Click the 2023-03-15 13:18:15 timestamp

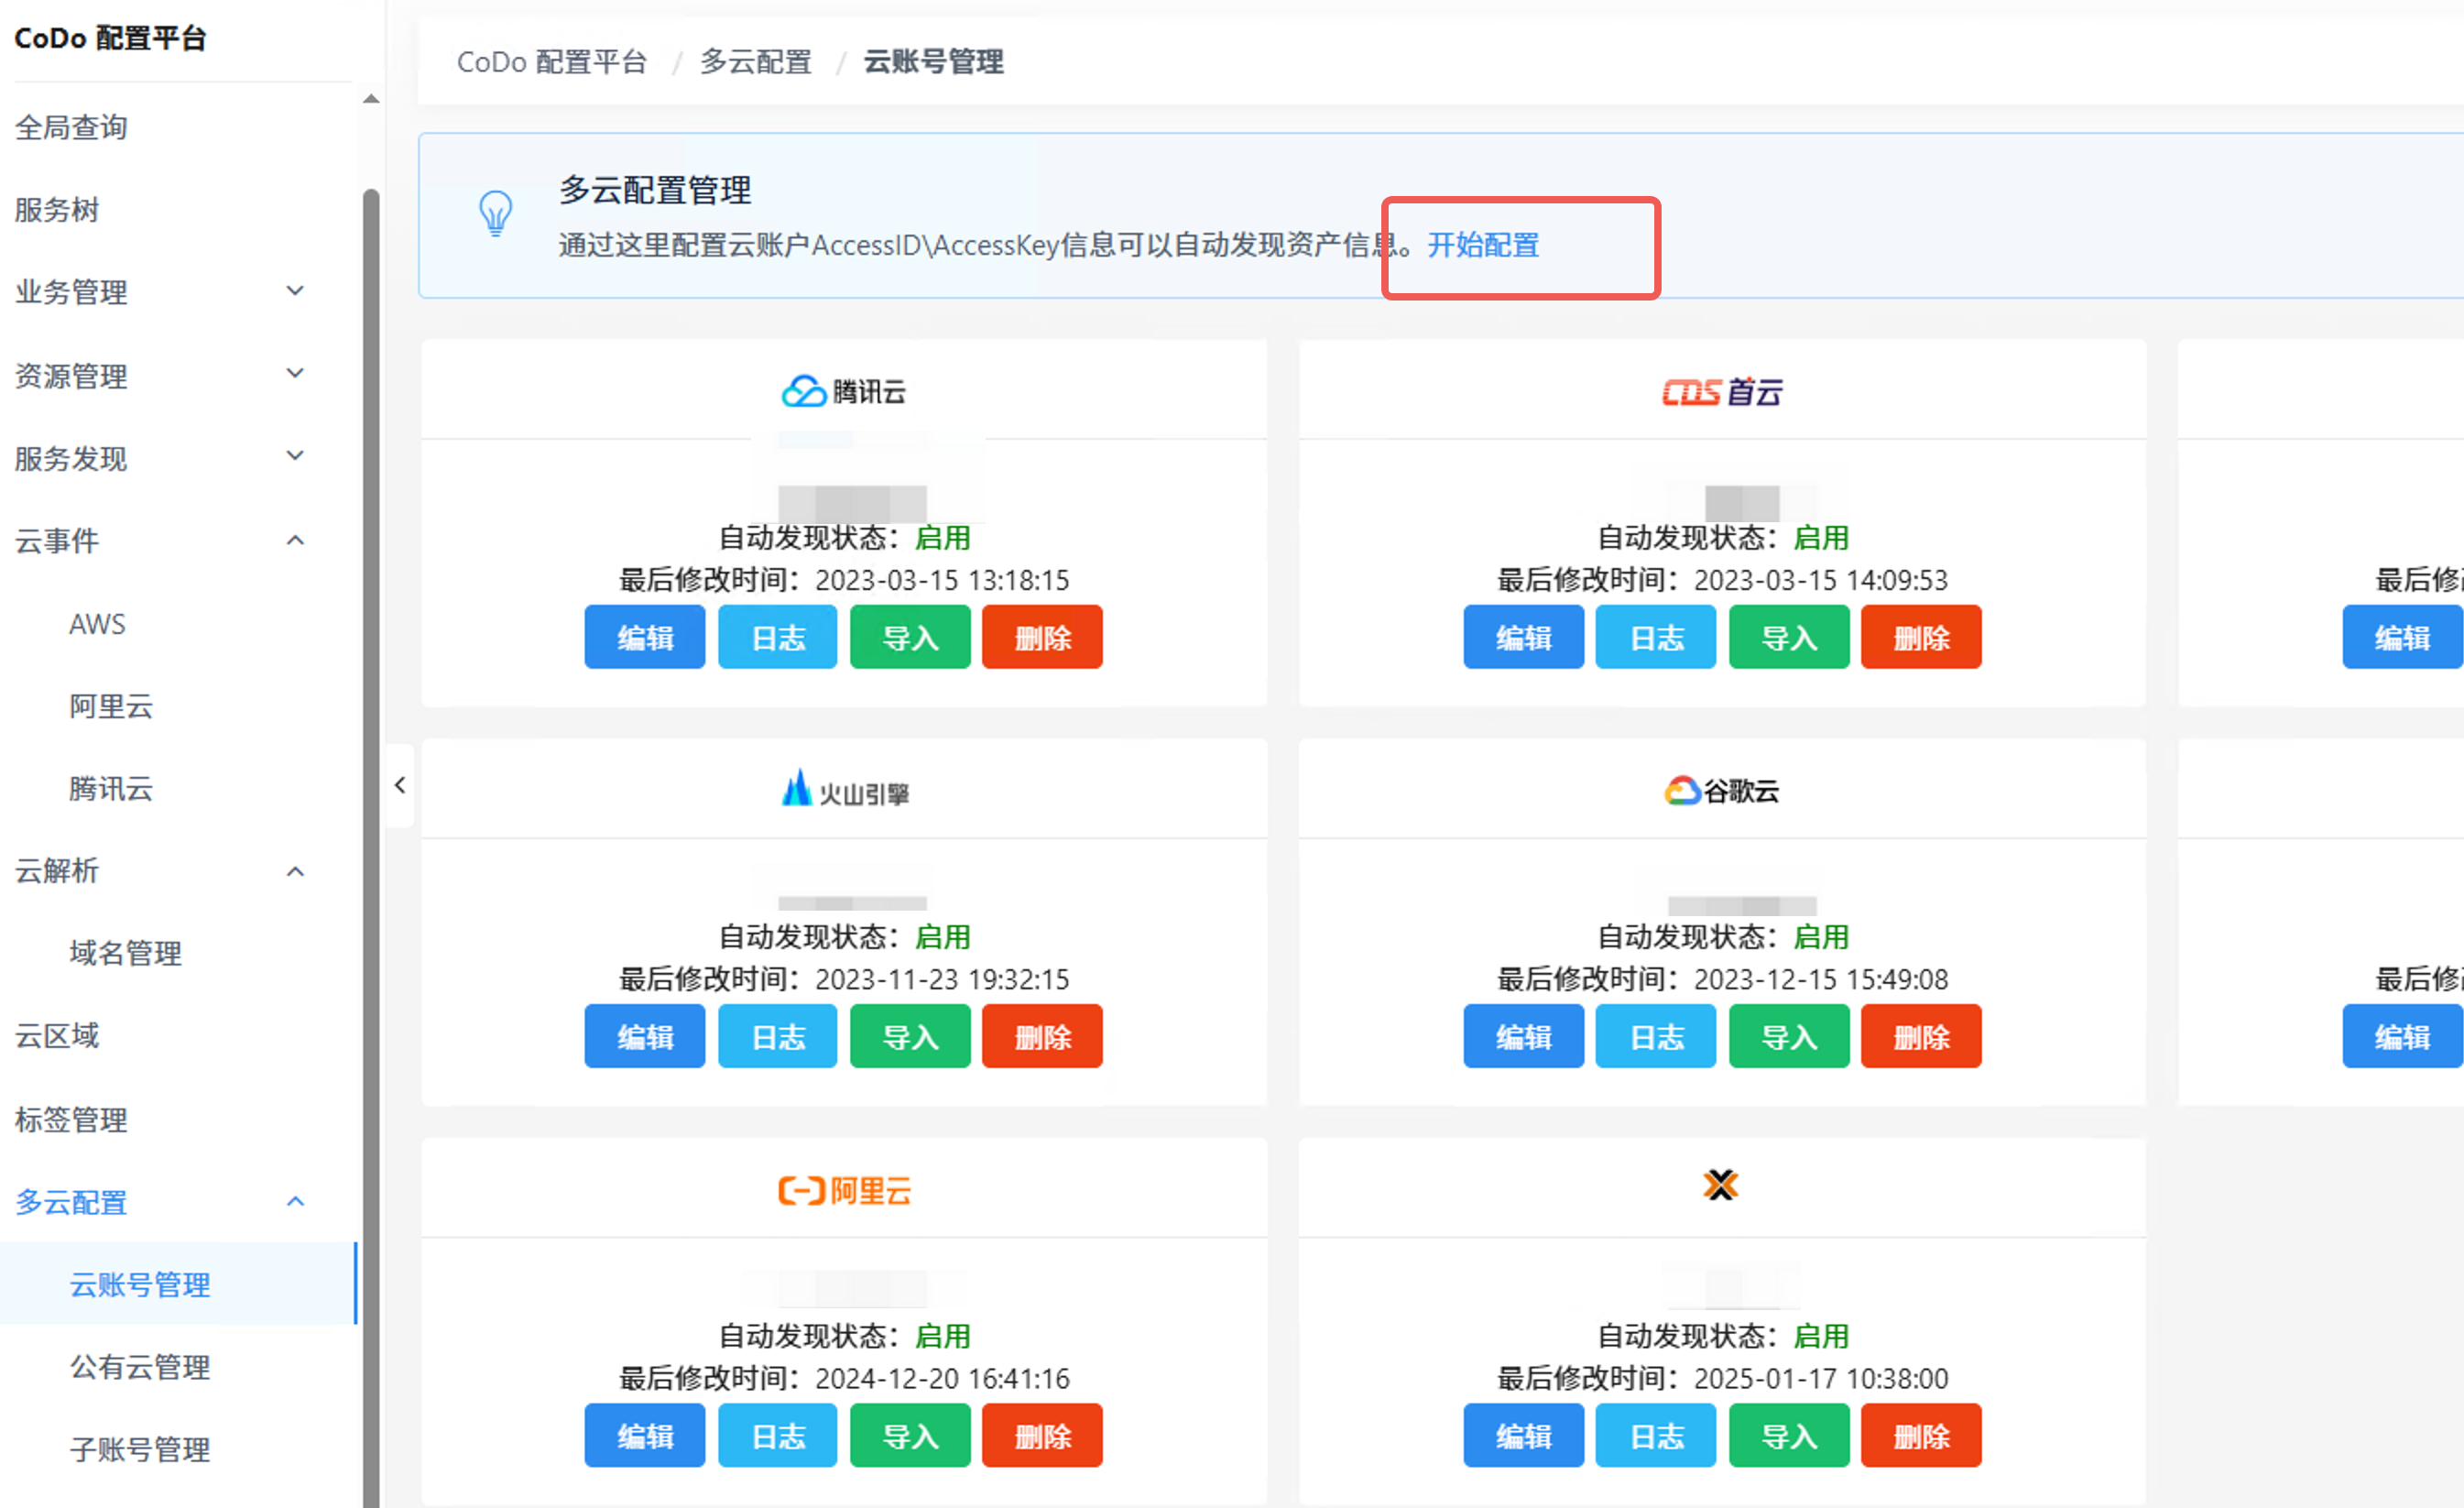(942, 580)
